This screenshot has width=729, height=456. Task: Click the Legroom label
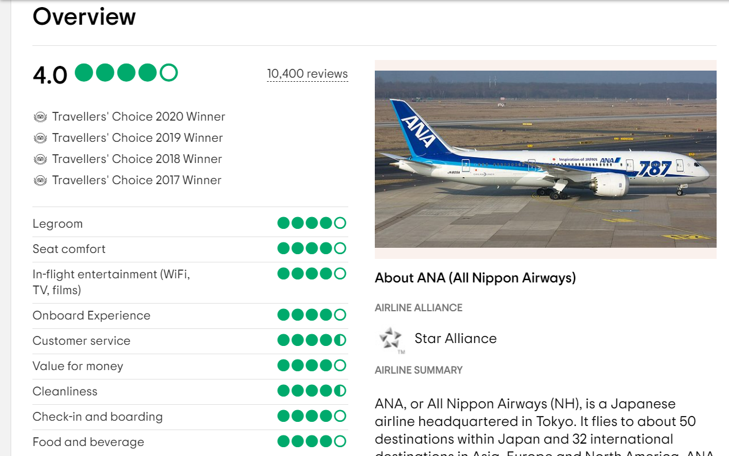tap(58, 224)
